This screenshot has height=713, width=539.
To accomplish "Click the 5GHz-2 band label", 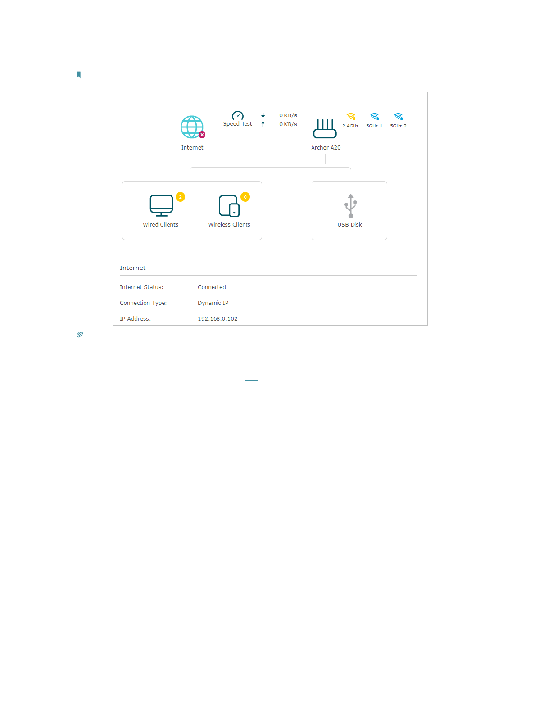I will click(x=398, y=126).
